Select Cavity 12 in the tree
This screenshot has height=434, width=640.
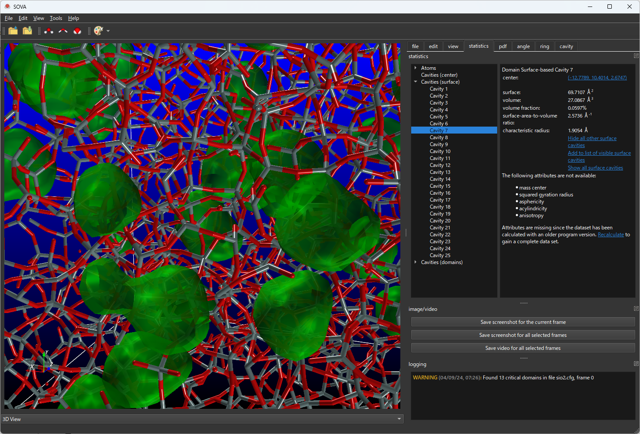coord(440,165)
